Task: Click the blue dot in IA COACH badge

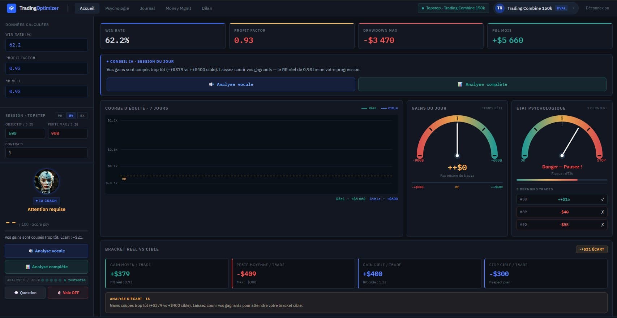Action: (37, 201)
